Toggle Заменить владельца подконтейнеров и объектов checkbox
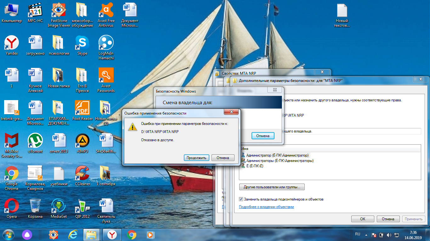The image size is (430, 241). click(x=241, y=199)
